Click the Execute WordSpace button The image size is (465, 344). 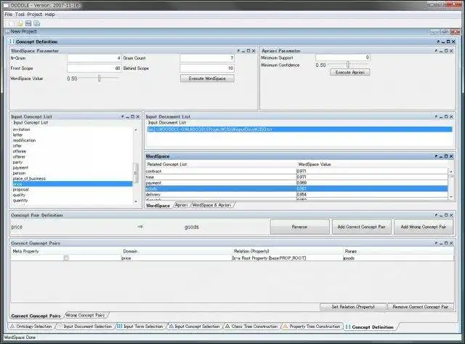pyautogui.click(x=207, y=79)
